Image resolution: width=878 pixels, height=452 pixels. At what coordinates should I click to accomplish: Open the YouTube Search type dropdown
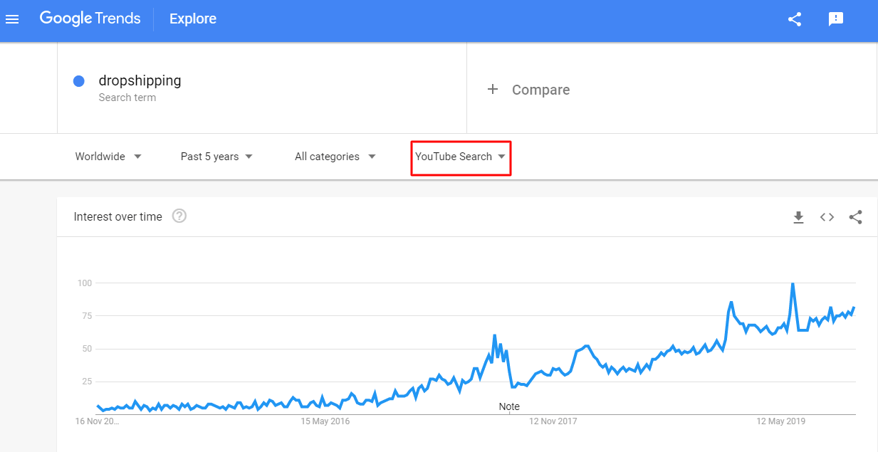pyautogui.click(x=461, y=157)
